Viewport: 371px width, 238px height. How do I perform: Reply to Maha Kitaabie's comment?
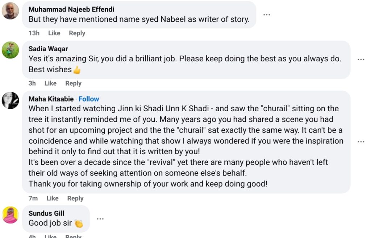coord(75,198)
